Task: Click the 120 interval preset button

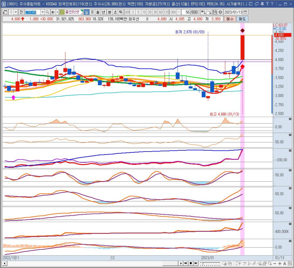Action: [166, 12]
